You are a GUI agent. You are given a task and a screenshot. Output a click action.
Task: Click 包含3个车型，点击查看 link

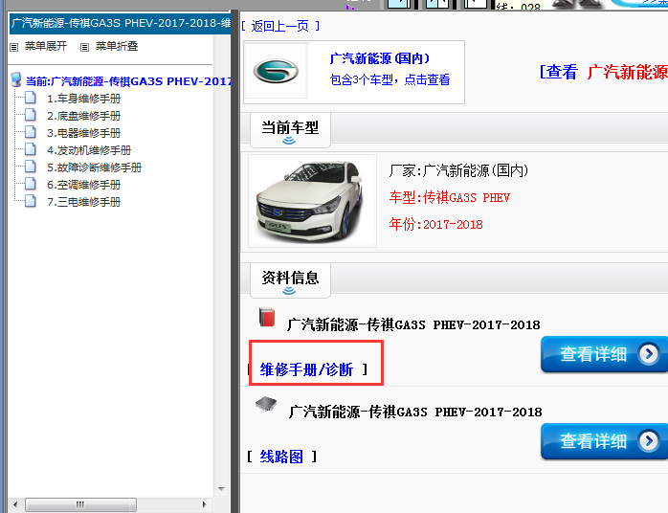[x=390, y=79]
